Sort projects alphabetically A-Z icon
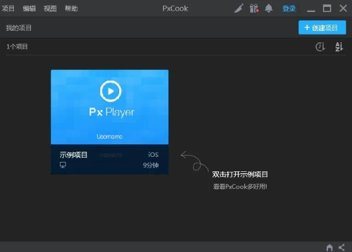Viewport: 352px width, 252px height. pyautogui.click(x=339, y=47)
